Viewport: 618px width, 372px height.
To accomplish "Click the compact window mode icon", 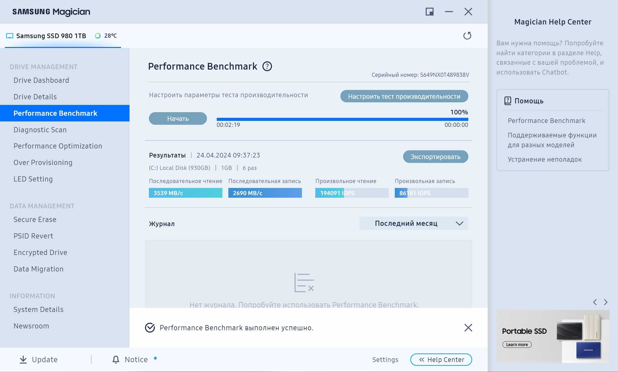I will [430, 12].
